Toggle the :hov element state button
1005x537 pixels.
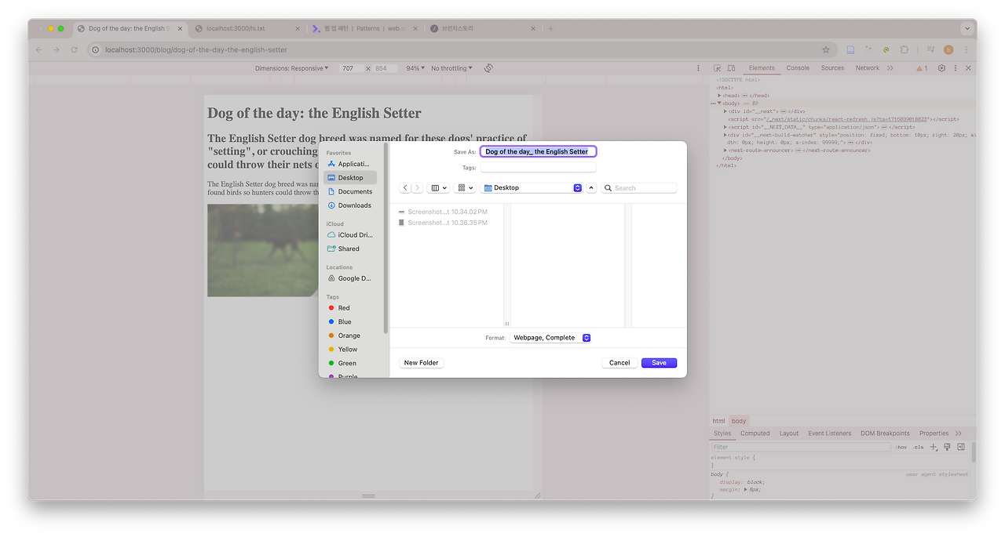[901, 447]
